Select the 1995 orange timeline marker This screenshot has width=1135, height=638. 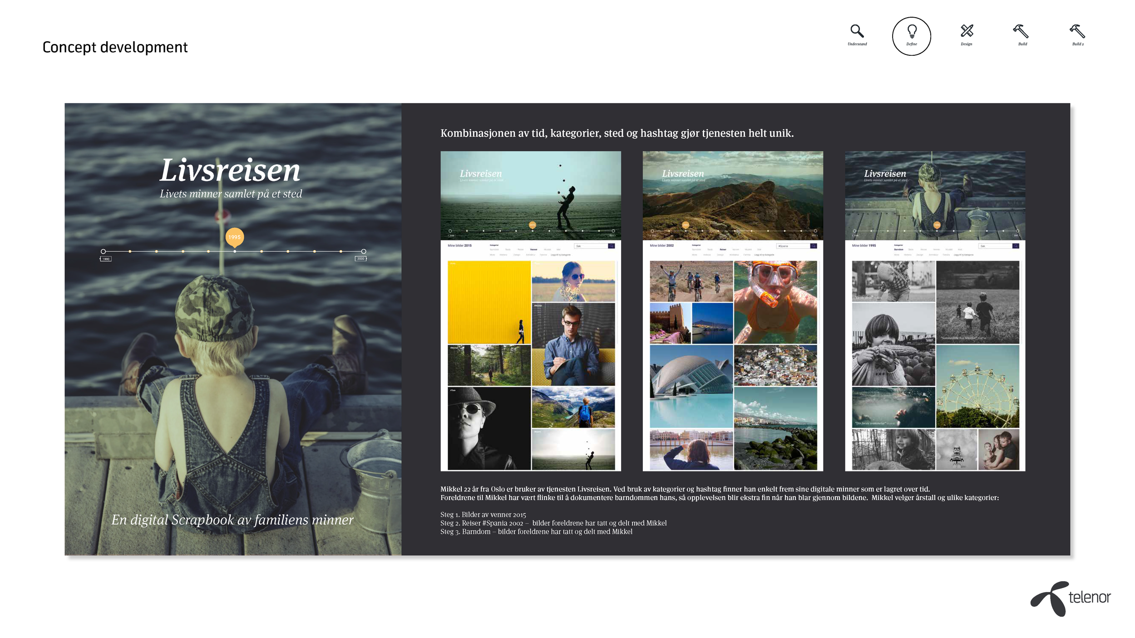pyautogui.click(x=234, y=237)
